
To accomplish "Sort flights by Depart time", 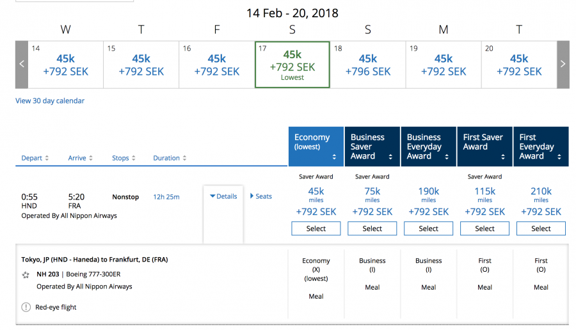I will pyautogui.click(x=35, y=158).
